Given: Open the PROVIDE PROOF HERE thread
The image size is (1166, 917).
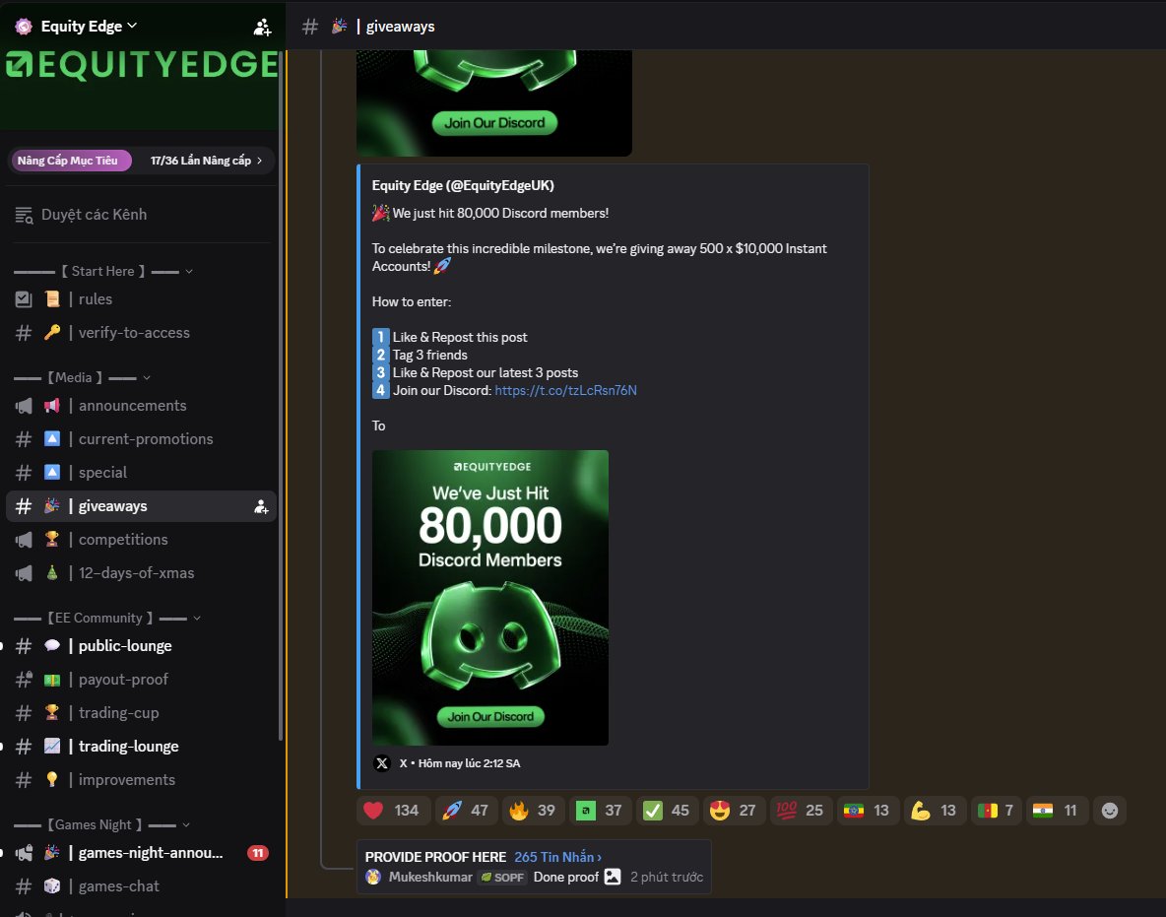Looking at the screenshot, I should tap(435, 857).
